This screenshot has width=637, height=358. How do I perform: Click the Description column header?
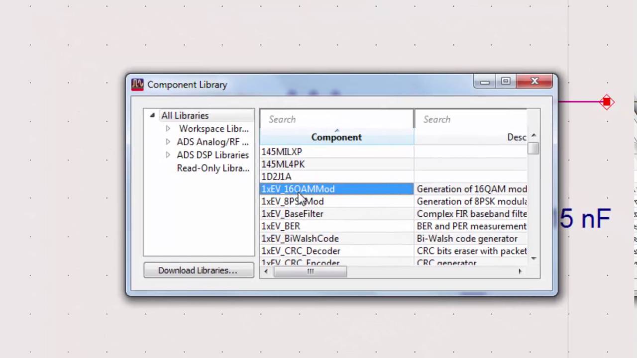pos(471,137)
